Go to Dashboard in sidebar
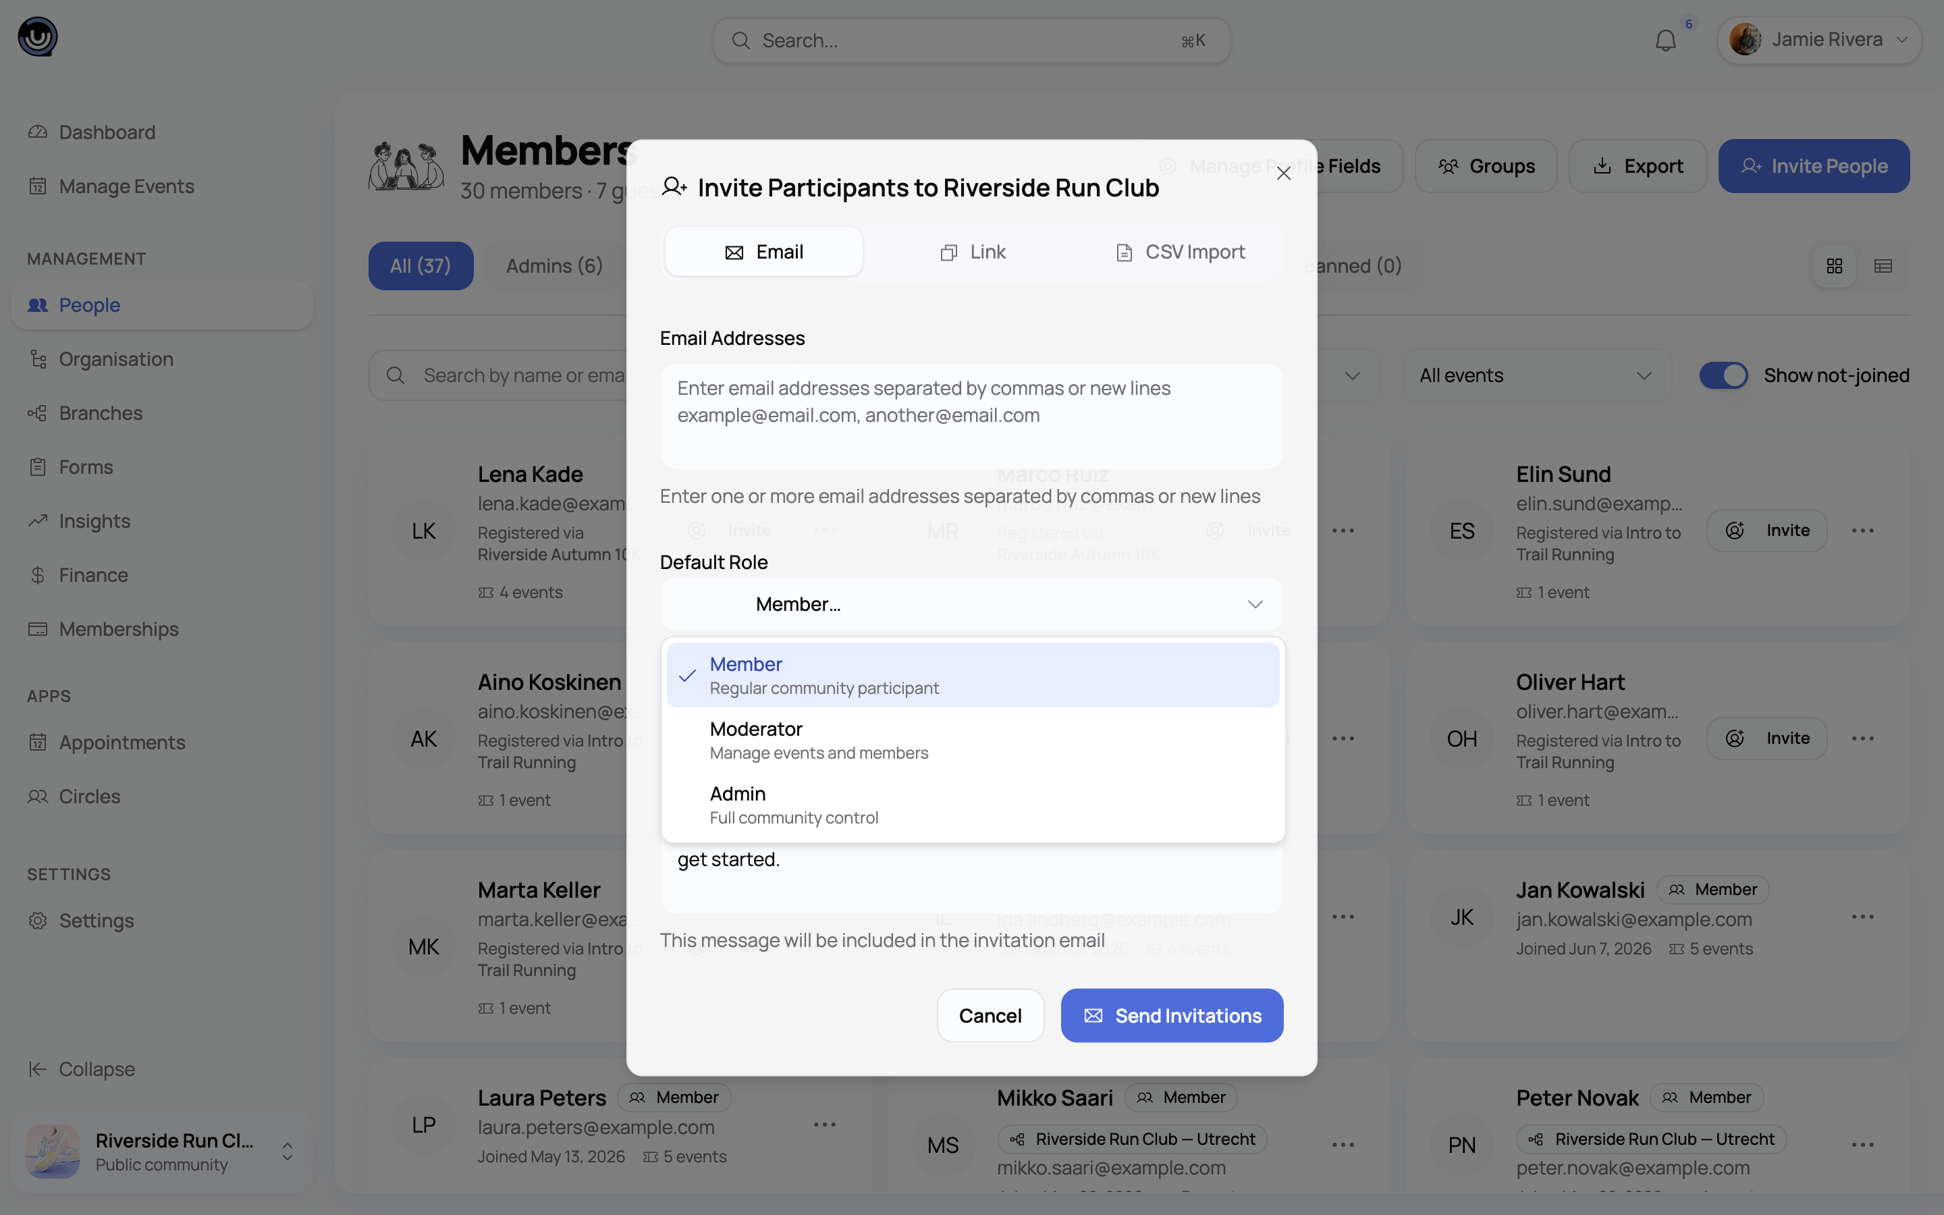 [x=161, y=132]
